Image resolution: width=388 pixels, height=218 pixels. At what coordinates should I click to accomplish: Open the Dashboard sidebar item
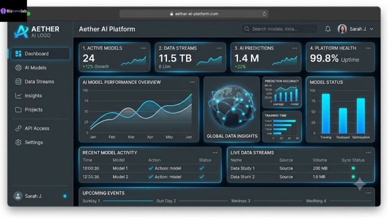40,54
